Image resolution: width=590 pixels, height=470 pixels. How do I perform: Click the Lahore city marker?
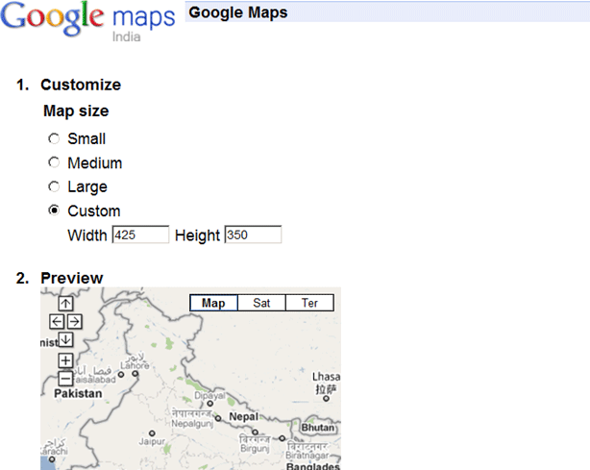pos(135,374)
